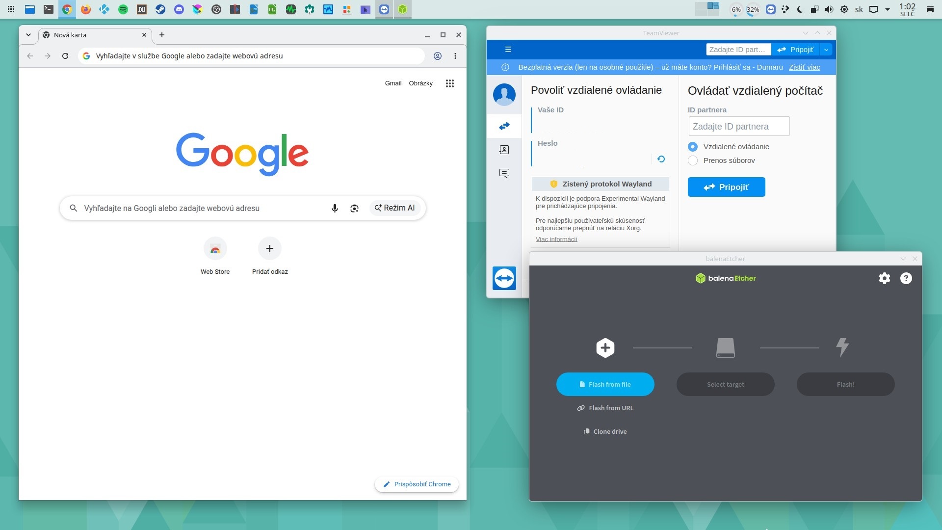Image resolution: width=942 pixels, height=530 pixels.
Task: Refresh the TeamViewer Heslo password
Action: click(x=661, y=159)
